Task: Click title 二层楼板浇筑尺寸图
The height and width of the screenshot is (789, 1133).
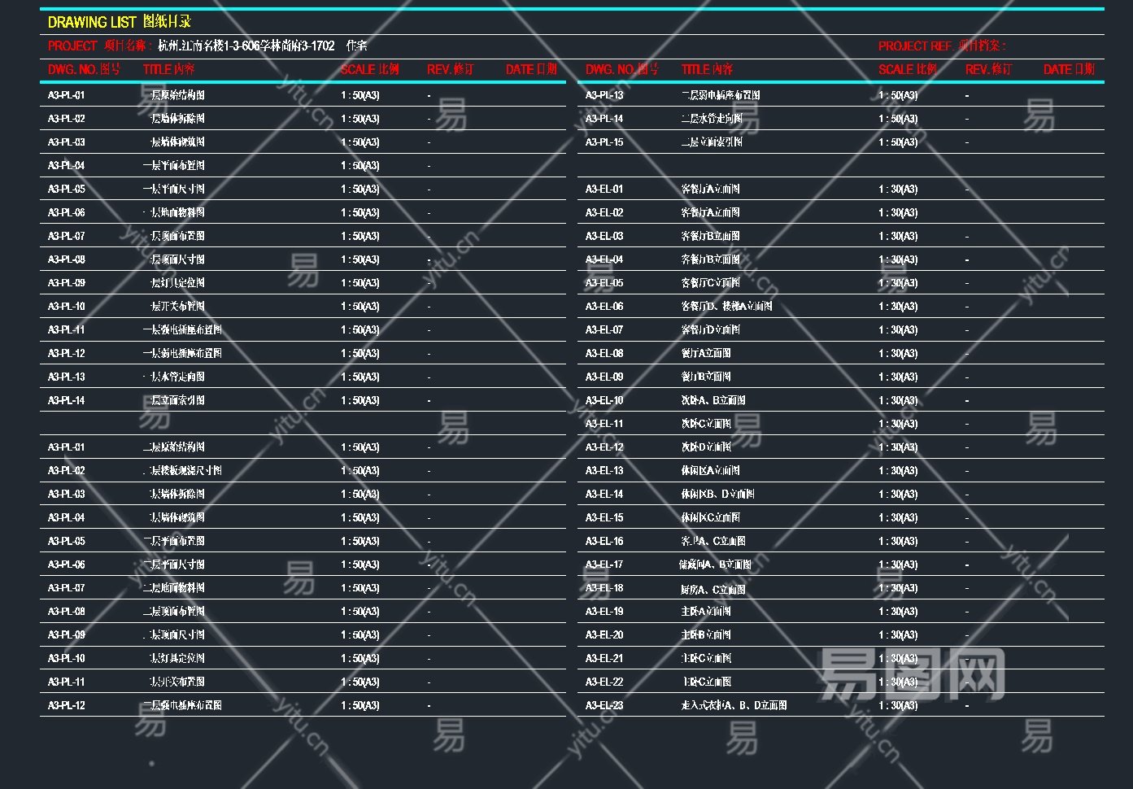Action: [x=182, y=471]
